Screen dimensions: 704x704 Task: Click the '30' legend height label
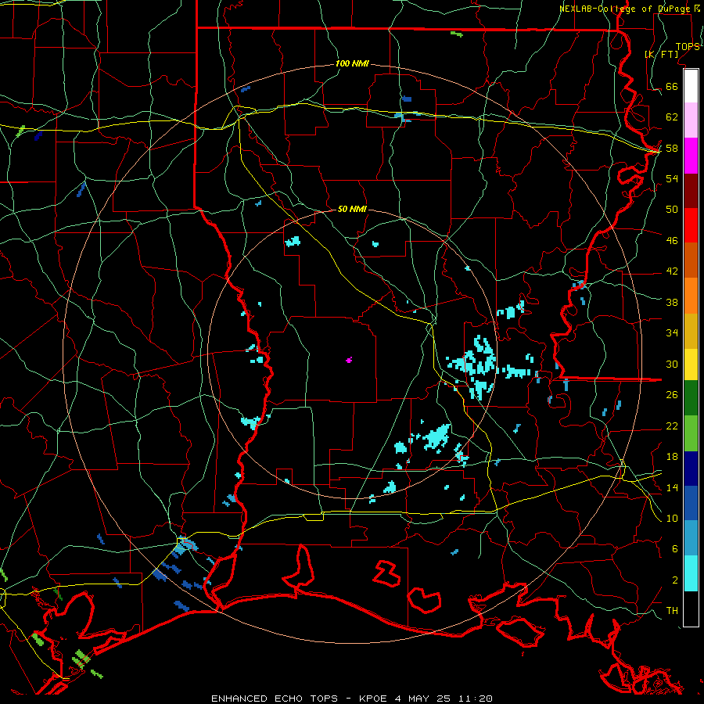click(x=672, y=364)
